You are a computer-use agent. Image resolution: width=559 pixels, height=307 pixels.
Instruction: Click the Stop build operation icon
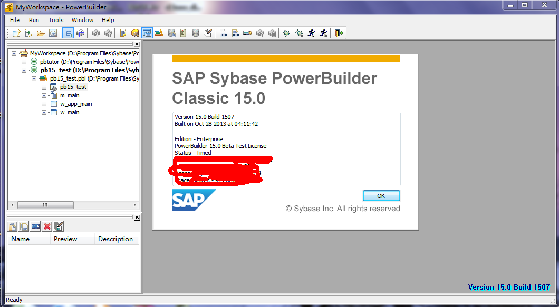[x=272, y=33]
